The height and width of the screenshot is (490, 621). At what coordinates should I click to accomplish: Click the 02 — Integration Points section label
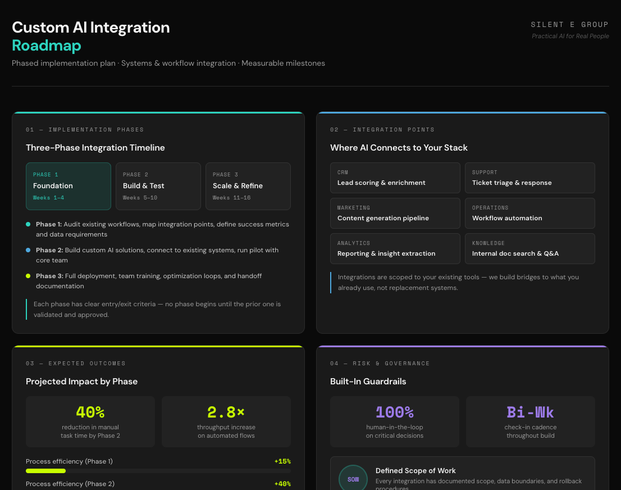click(x=382, y=129)
